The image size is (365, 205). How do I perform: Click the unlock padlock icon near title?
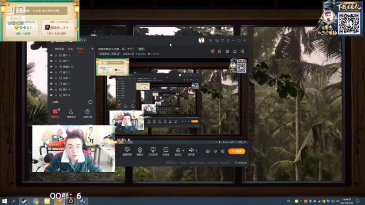[x=219, y=51]
